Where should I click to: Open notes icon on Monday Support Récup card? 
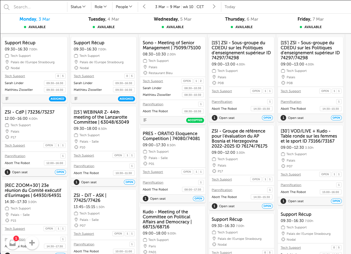[x=7, y=99]
